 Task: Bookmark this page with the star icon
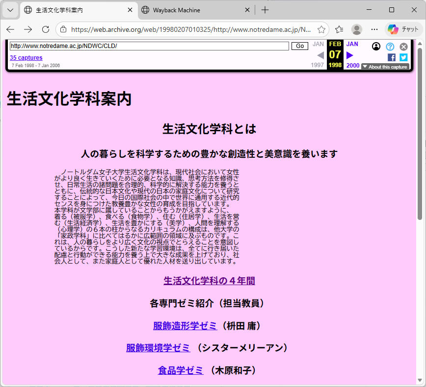tap(321, 29)
